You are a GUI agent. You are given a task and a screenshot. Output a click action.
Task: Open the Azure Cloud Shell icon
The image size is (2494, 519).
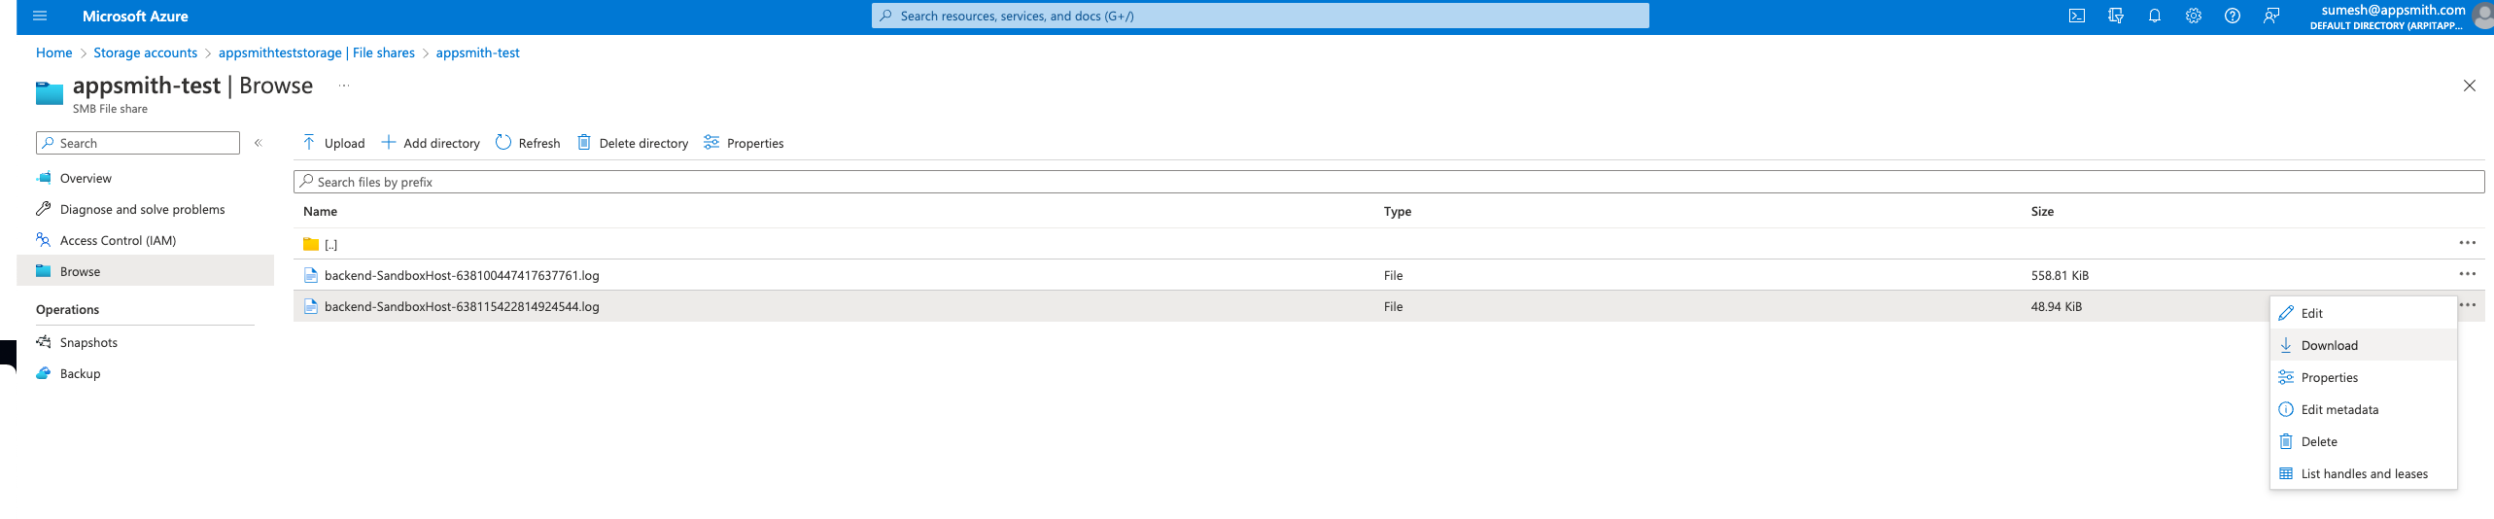pos(2076,16)
